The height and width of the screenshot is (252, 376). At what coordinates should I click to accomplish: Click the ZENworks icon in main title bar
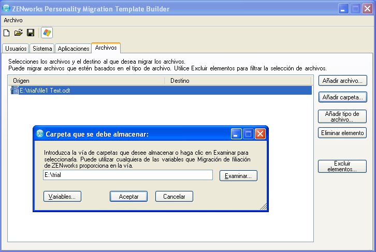pos(6,9)
